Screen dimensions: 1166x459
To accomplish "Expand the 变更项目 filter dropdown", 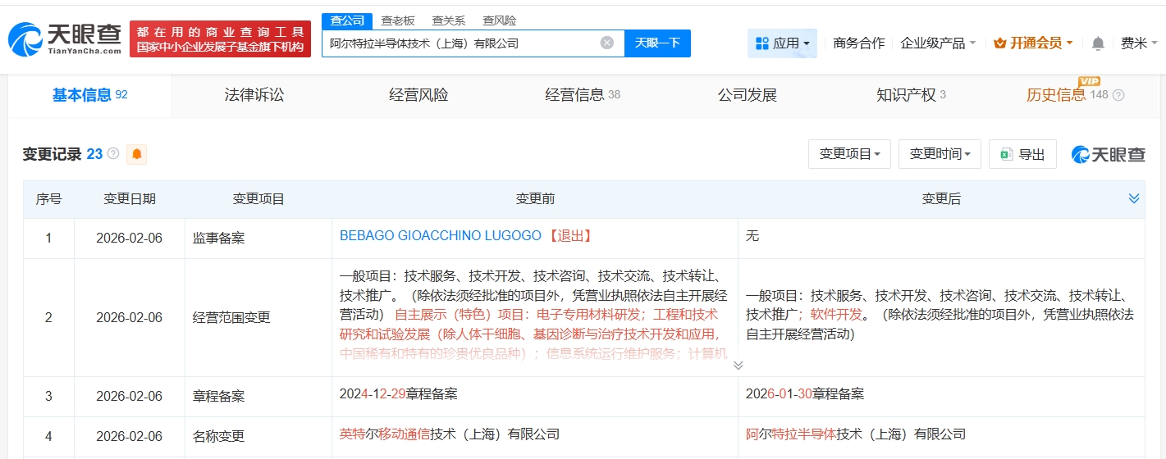I will coord(849,154).
